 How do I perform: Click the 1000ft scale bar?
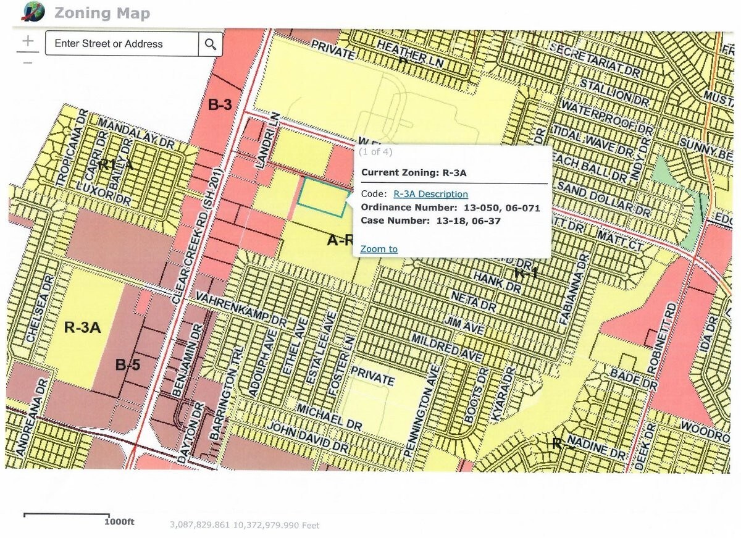pos(67,515)
